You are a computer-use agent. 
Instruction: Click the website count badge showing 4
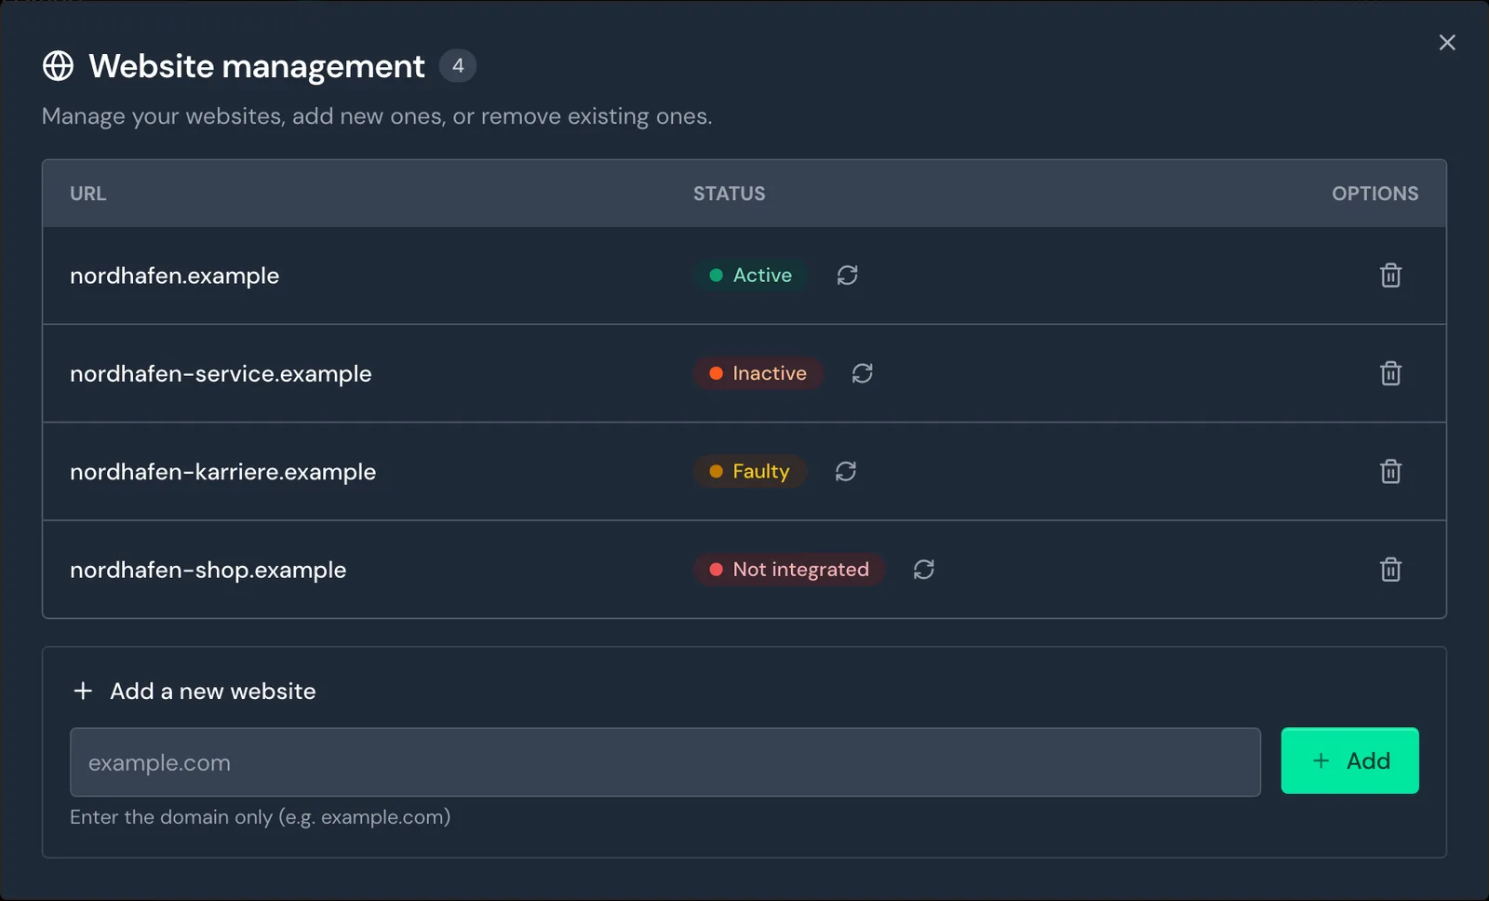(458, 66)
